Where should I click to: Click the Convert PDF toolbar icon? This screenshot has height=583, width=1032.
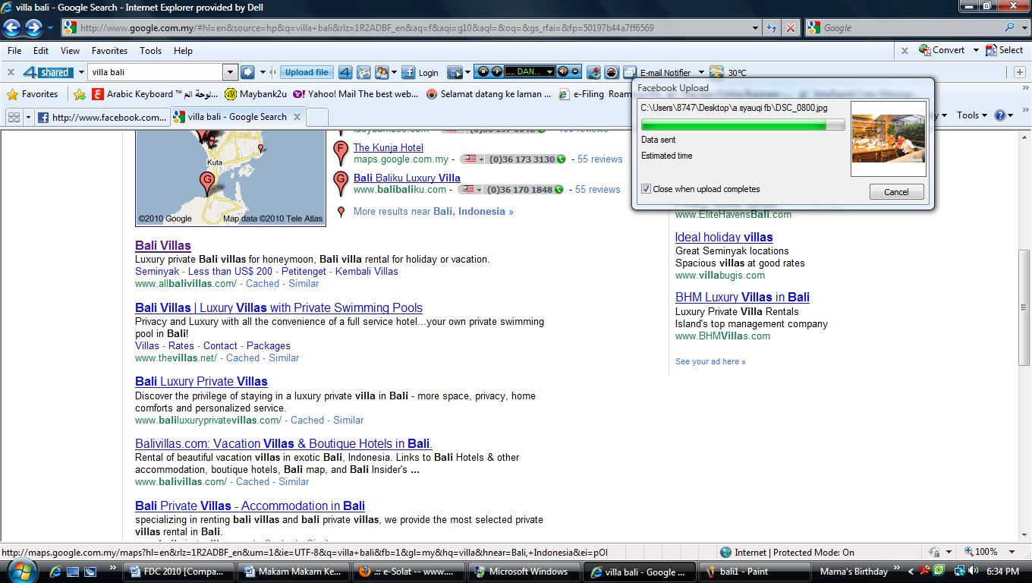941,50
